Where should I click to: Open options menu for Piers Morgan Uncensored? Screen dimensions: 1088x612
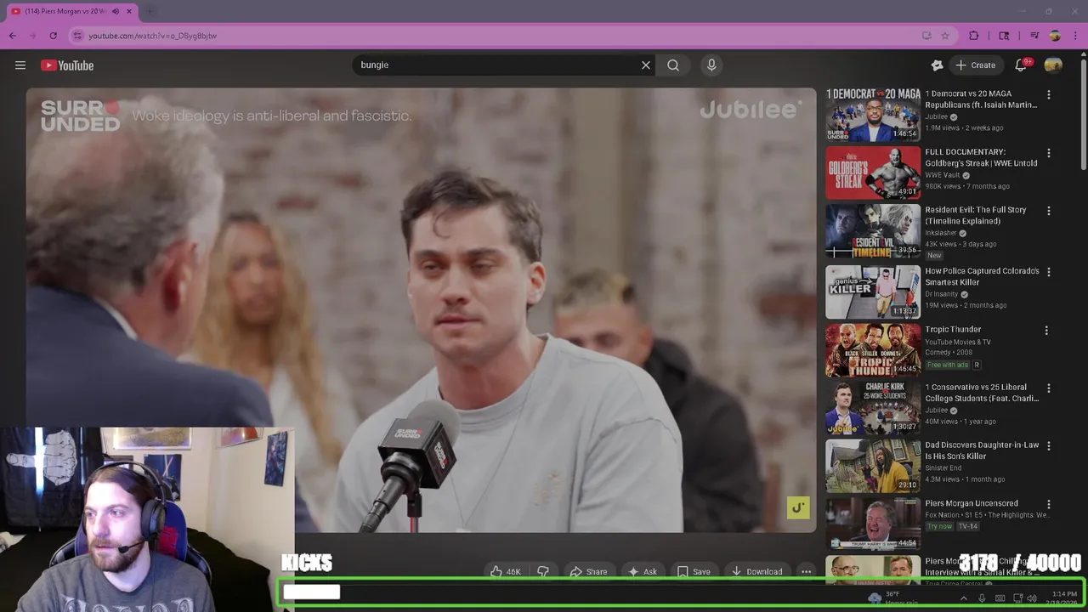(1048, 504)
